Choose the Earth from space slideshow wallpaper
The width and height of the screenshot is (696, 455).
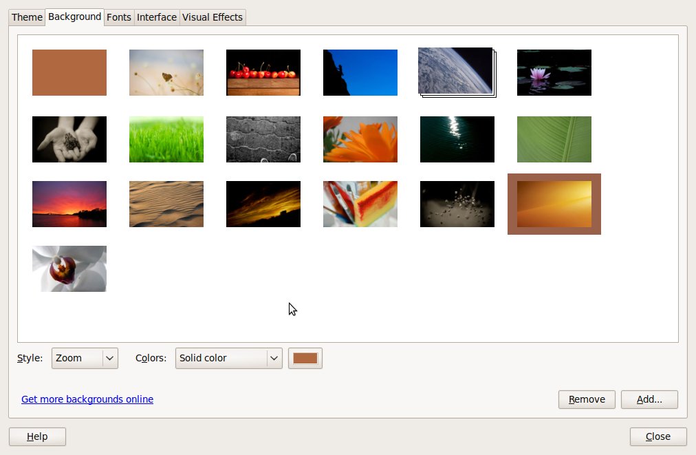[457, 72]
